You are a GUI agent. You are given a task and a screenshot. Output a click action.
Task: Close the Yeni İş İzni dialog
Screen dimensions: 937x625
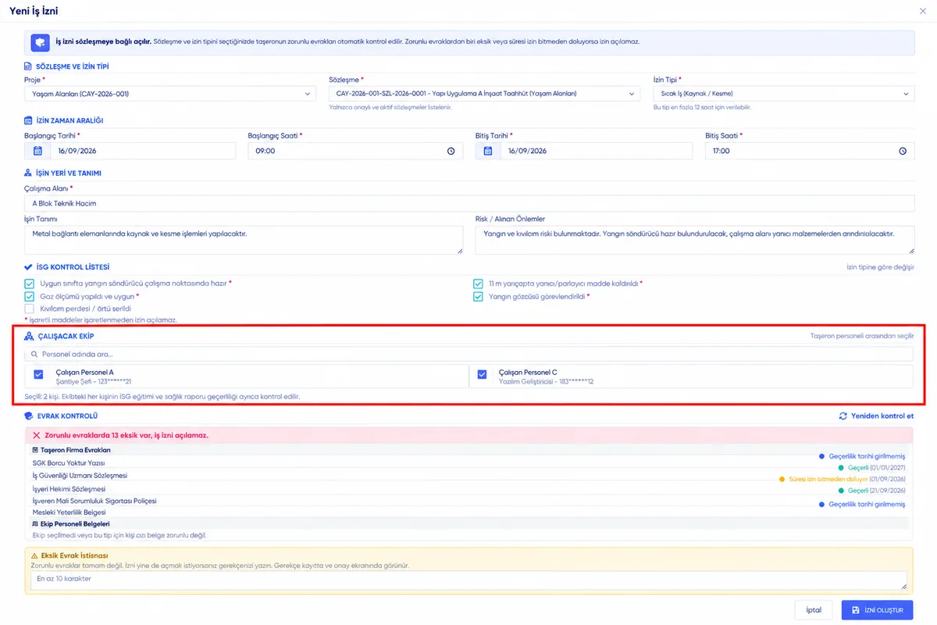[x=924, y=11]
